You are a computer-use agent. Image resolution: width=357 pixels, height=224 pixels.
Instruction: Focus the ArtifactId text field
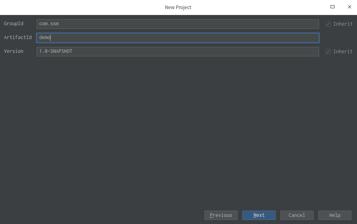coord(178,38)
